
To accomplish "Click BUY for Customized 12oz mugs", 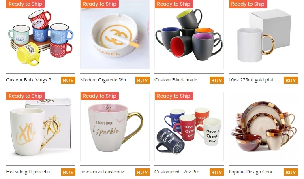I will pos(216,172).
